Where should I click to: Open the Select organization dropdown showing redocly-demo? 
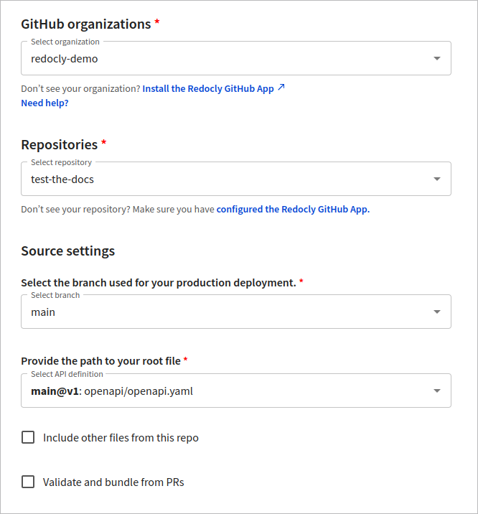tap(236, 58)
